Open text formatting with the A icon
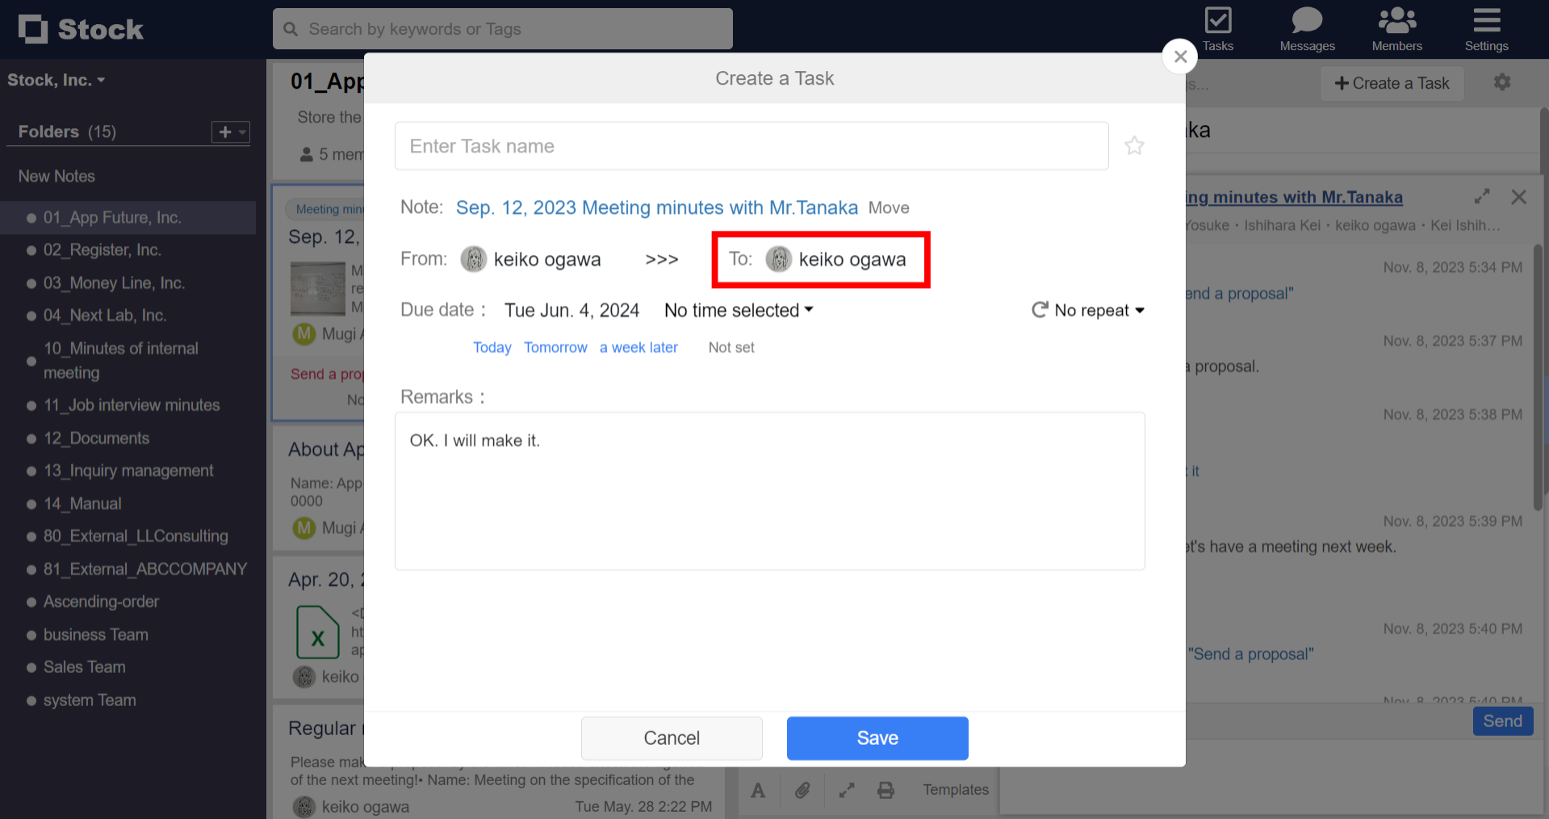Viewport: 1549px width, 819px height. 758,790
